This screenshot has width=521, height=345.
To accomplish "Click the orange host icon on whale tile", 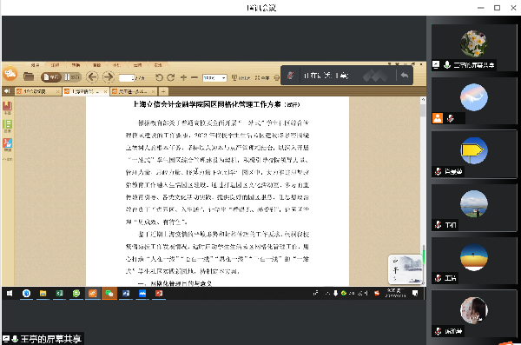I will (x=438, y=118).
